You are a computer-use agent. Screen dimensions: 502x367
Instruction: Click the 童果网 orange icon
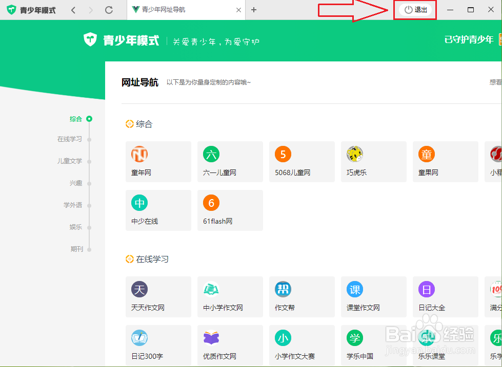[x=445, y=162]
